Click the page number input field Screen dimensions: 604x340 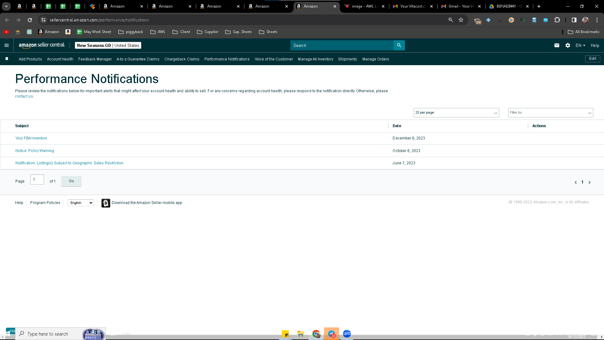pos(37,179)
